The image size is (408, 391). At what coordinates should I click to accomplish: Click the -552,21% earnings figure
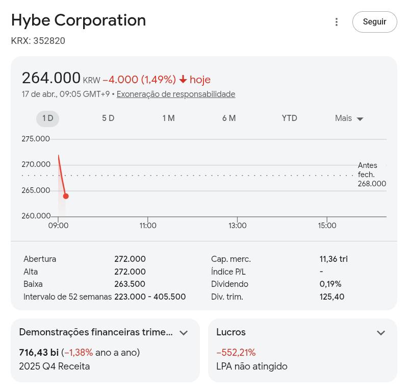236,353
